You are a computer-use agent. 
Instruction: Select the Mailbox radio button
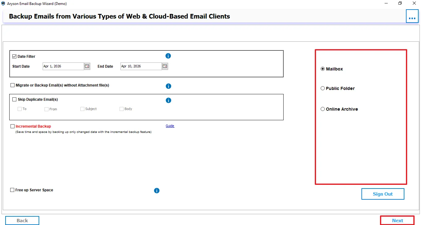click(323, 69)
